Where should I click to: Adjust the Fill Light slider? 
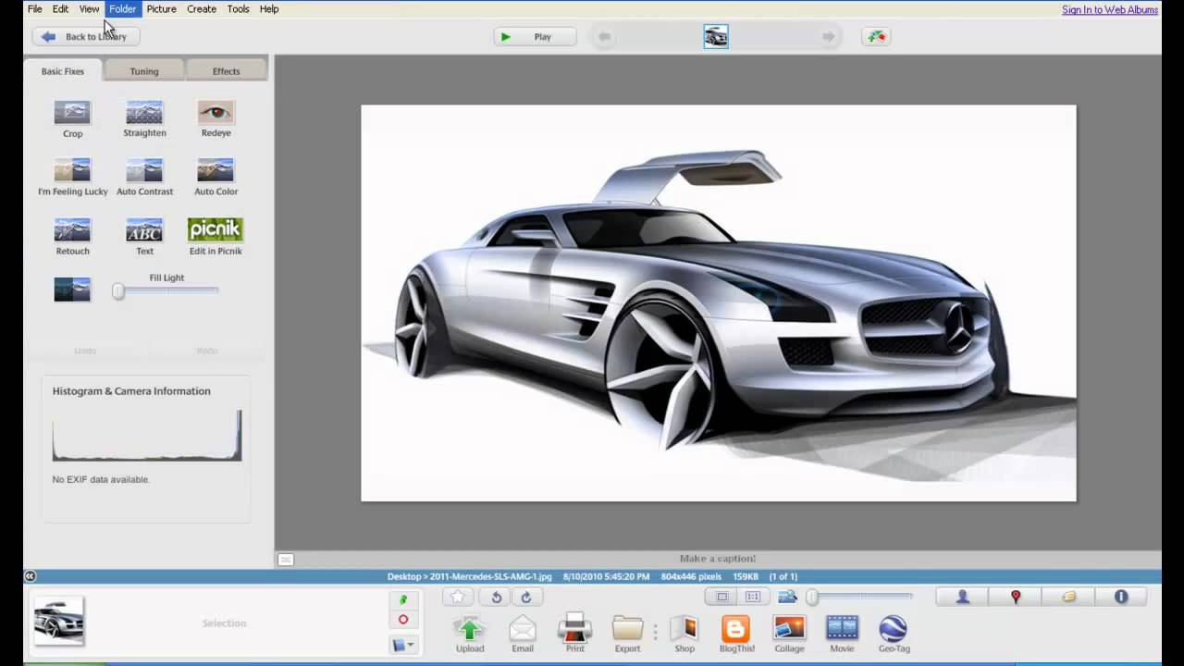118,291
